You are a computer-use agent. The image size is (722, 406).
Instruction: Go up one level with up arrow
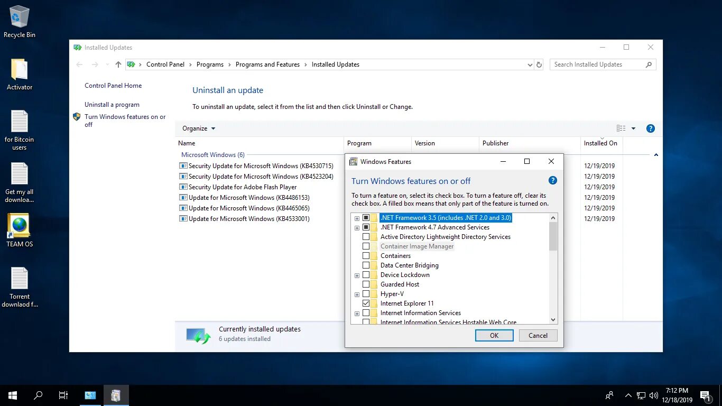[118, 64]
